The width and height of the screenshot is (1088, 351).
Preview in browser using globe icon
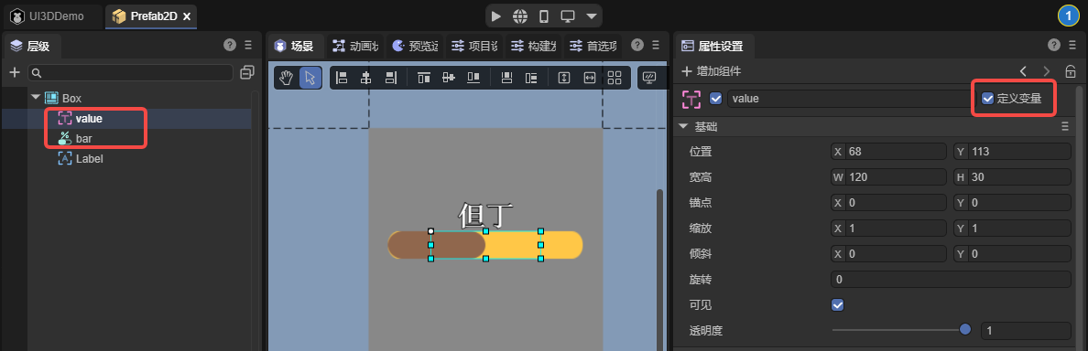click(519, 16)
